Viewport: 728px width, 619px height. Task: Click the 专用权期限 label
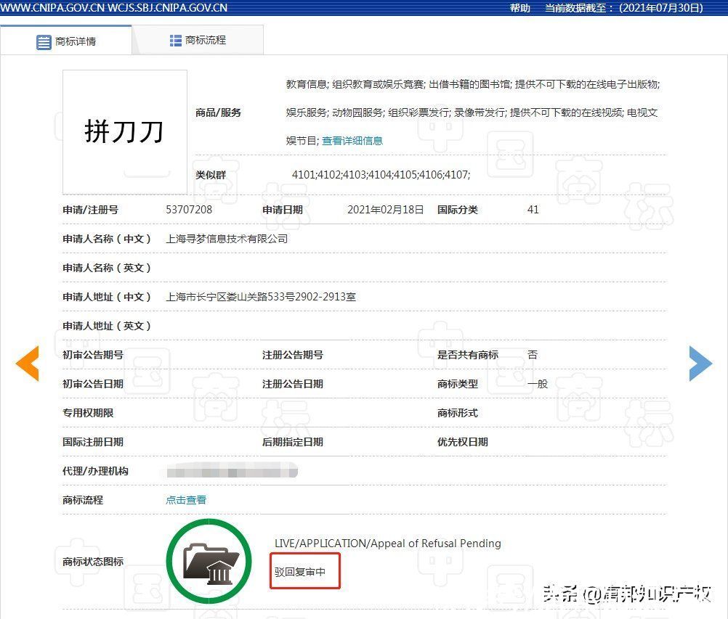(88, 413)
